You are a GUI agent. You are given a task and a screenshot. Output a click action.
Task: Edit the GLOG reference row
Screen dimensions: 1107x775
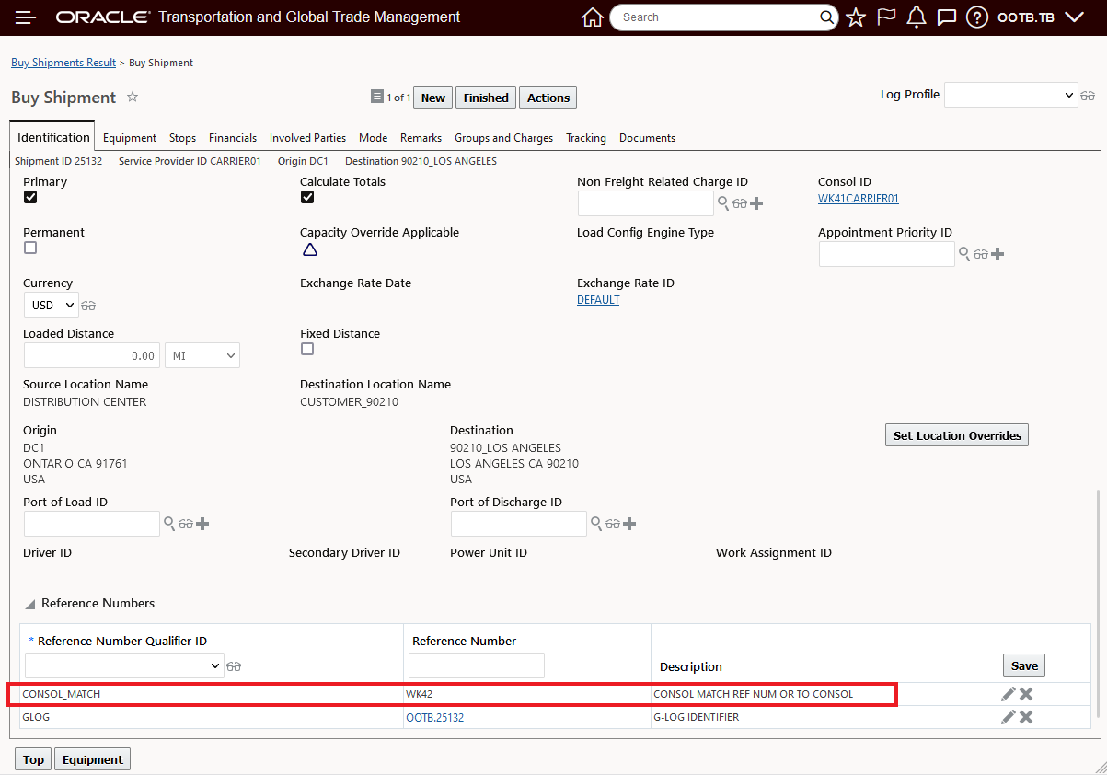[x=1009, y=717]
